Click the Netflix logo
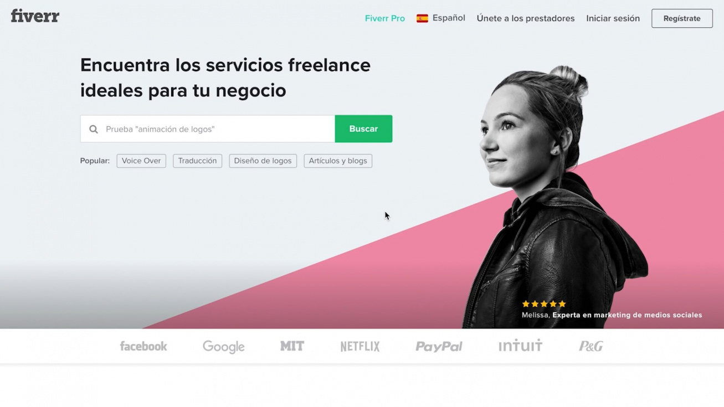 point(360,346)
